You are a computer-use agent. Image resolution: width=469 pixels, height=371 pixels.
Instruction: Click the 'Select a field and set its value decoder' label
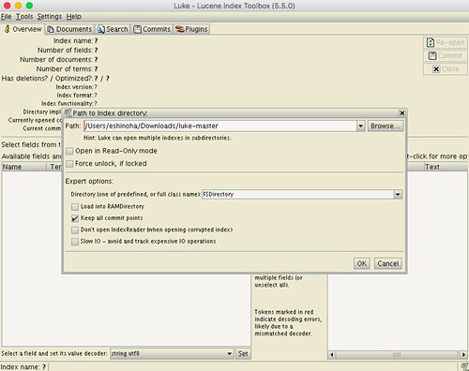[54, 353]
